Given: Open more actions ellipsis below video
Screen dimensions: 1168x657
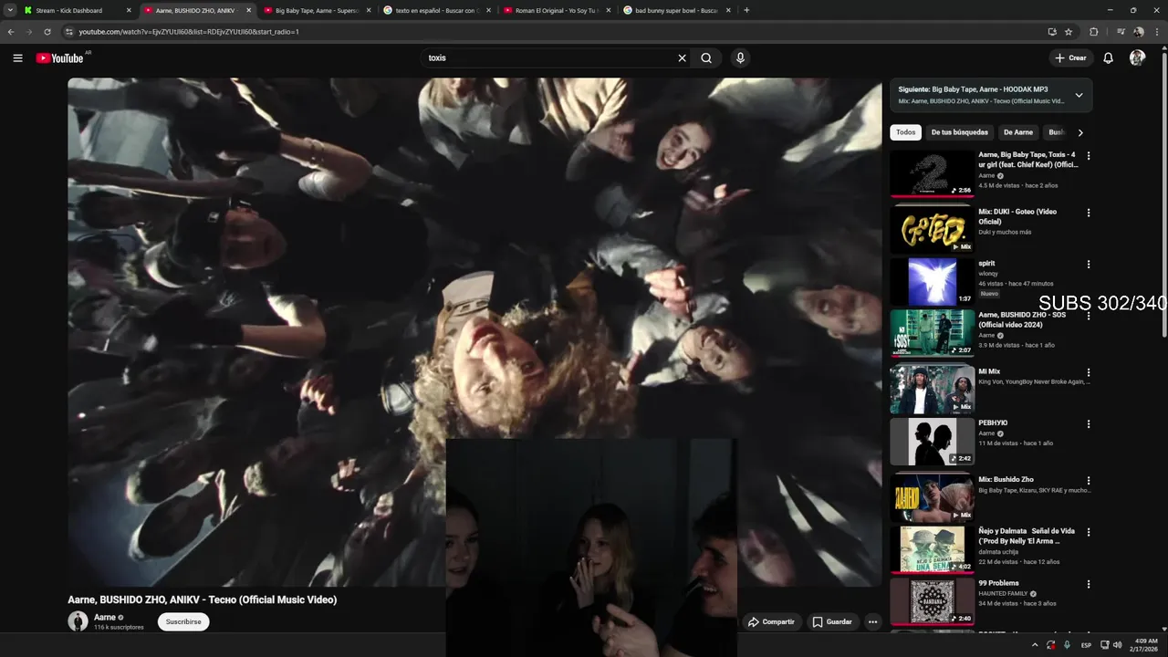Looking at the screenshot, I should (x=872, y=621).
